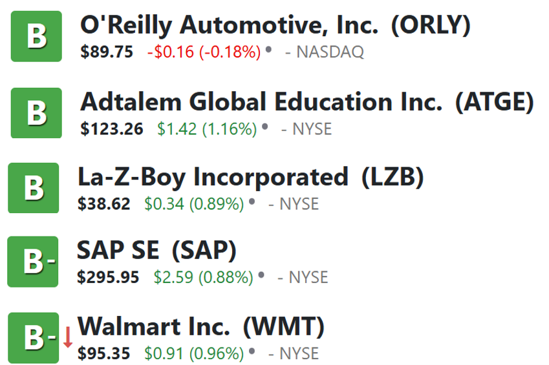Screen dimensions: 549x365
Task: Click the B- rating badge for SAP
Action: [x=33, y=262]
